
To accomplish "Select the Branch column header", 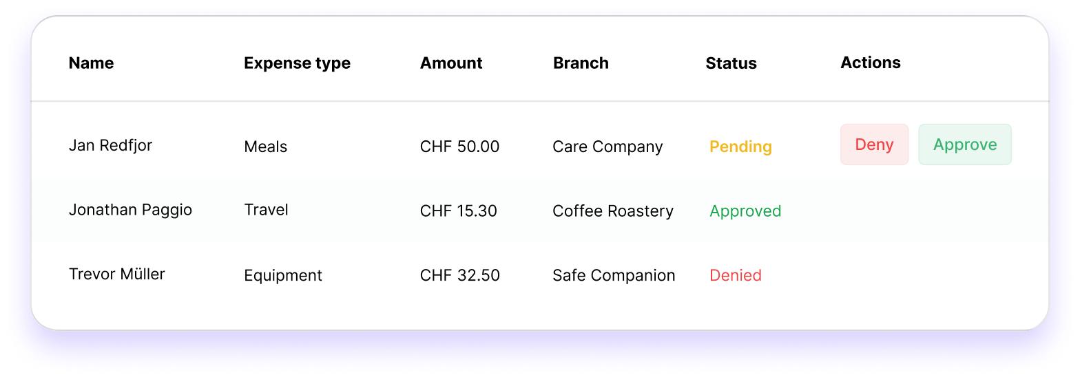I will [581, 63].
